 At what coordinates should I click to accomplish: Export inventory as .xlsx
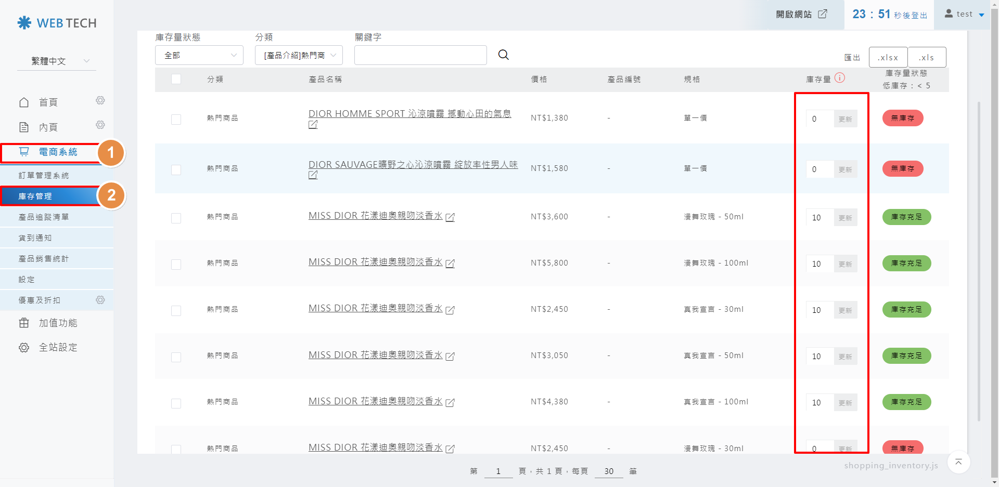pos(888,57)
